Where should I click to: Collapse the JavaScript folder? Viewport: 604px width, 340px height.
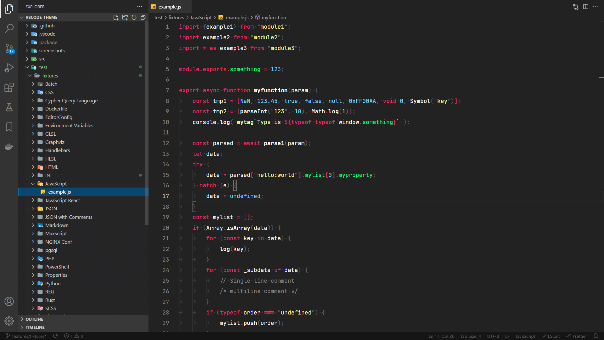[x=56, y=184]
